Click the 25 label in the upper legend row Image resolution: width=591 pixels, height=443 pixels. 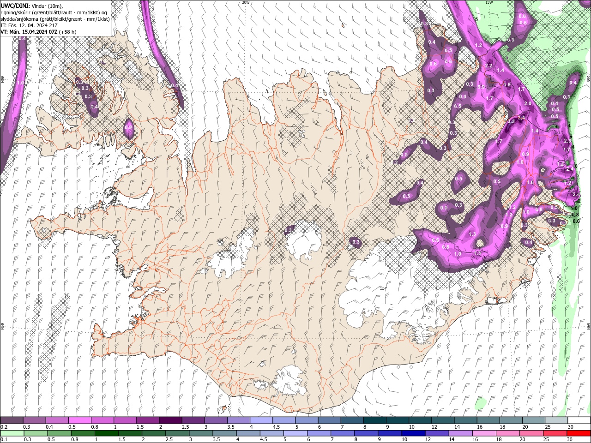[547, 427]
